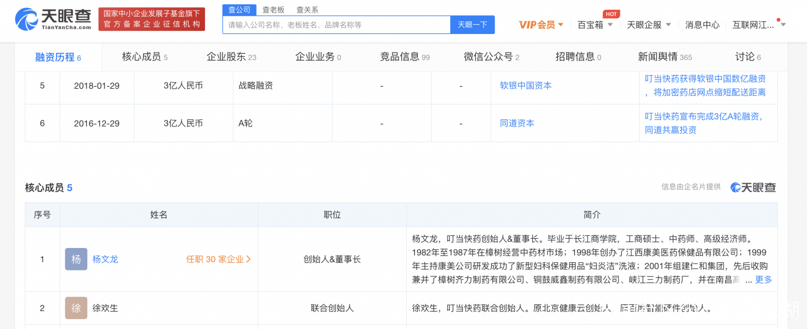
Task: Switch to the 竞品信息 tab
Action: click(405, 56)
